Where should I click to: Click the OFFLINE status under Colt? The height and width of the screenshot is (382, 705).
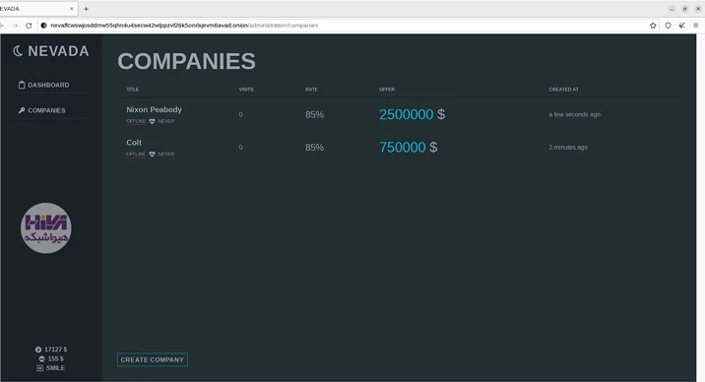[x=136, y=155]
